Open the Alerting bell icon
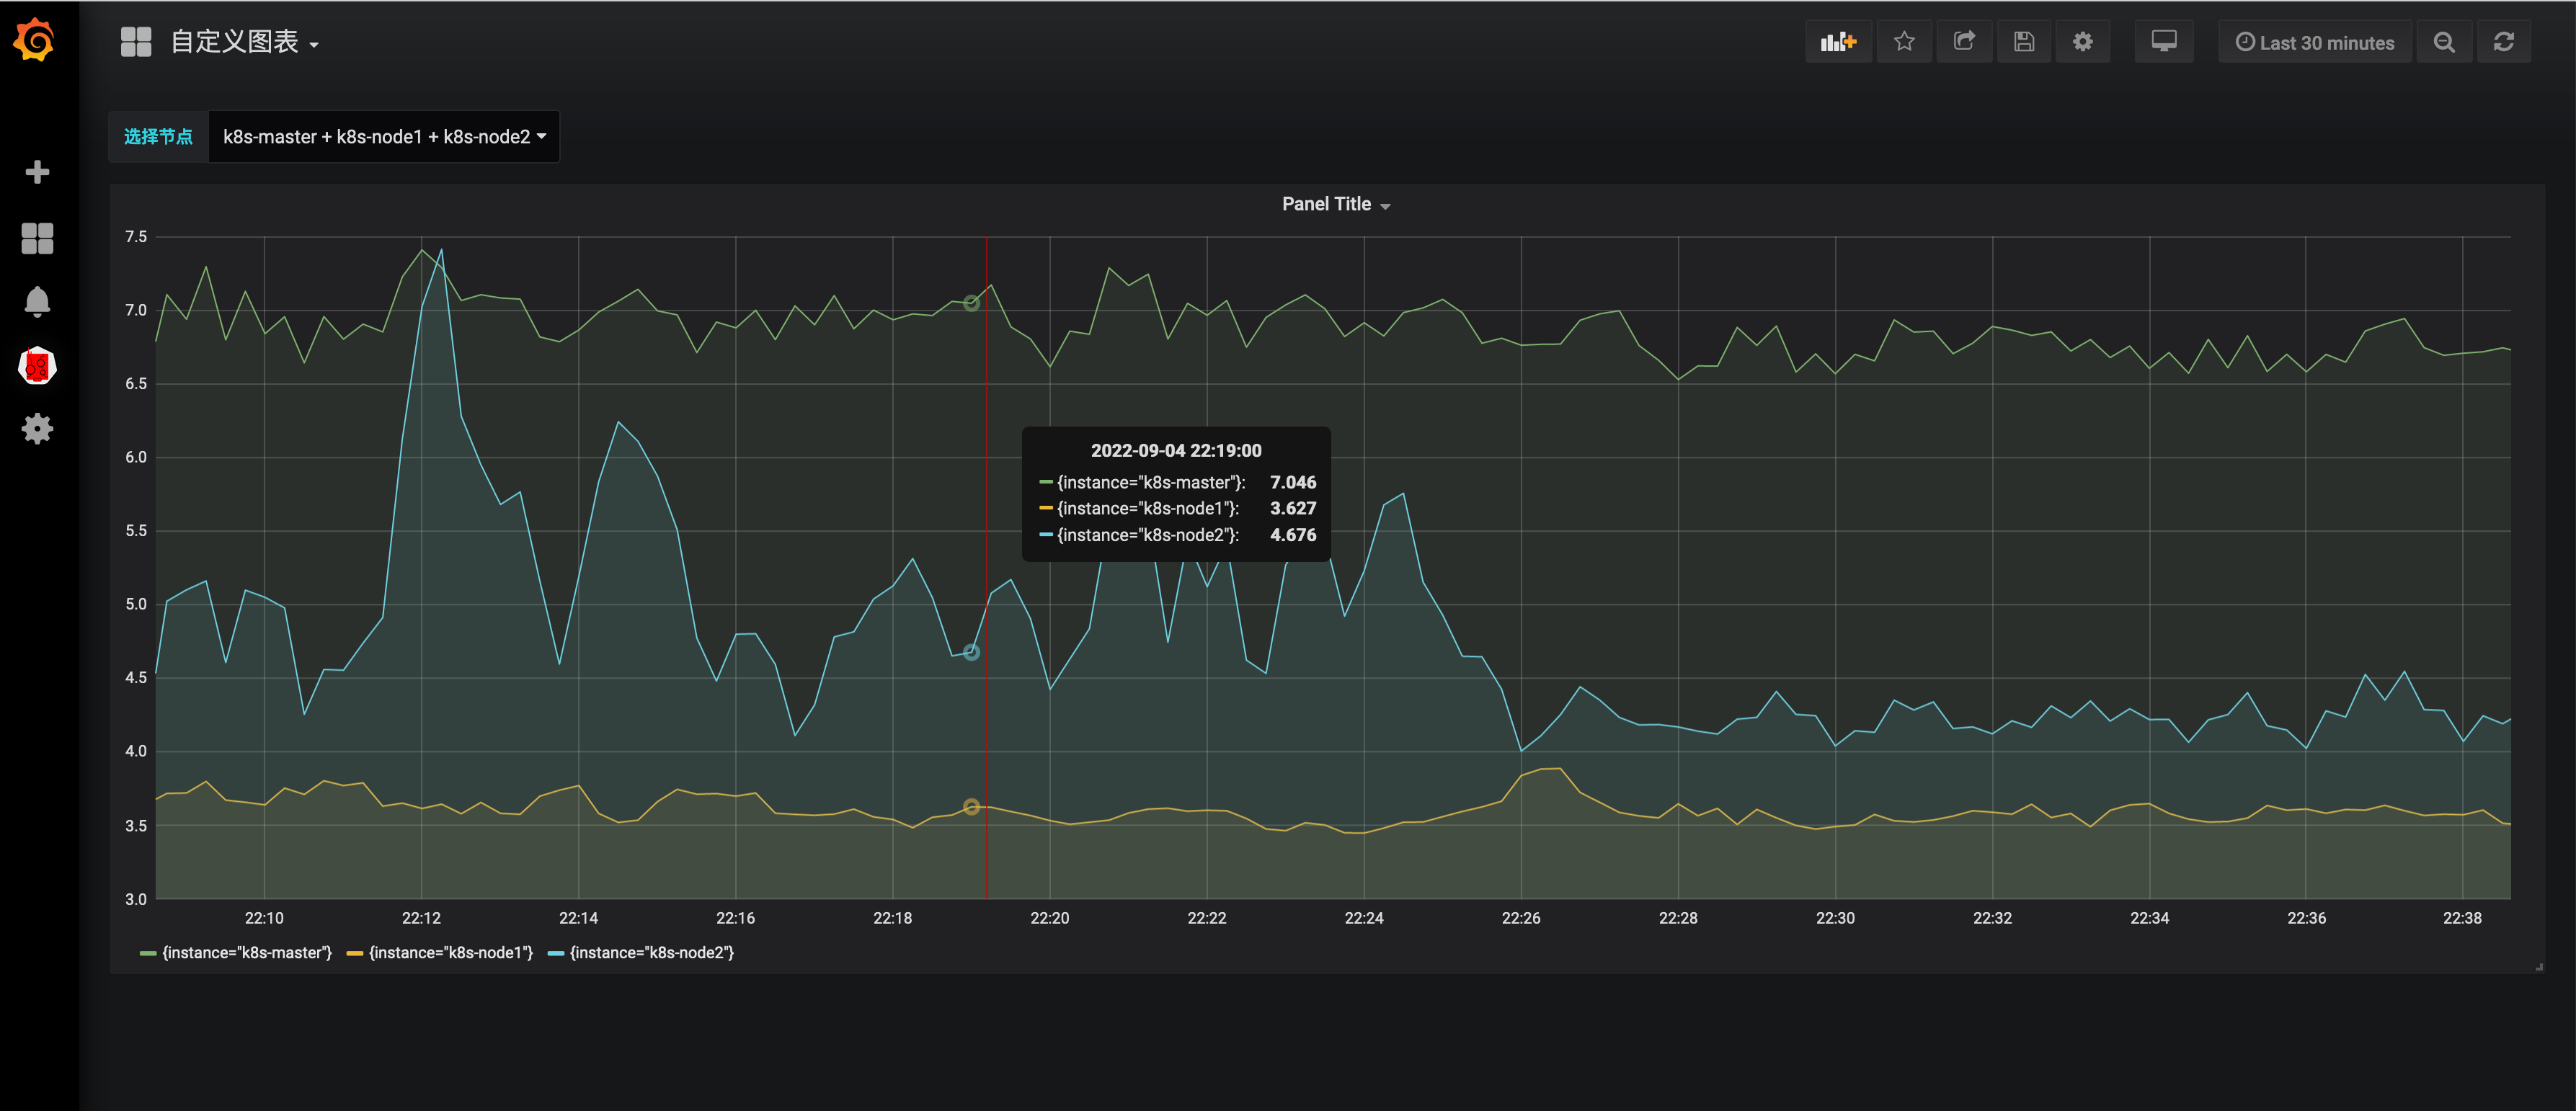 (x=37, y=301)
